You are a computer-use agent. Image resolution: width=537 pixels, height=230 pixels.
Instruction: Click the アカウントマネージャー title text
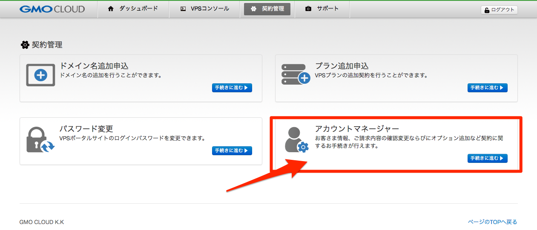coord(357,129)
